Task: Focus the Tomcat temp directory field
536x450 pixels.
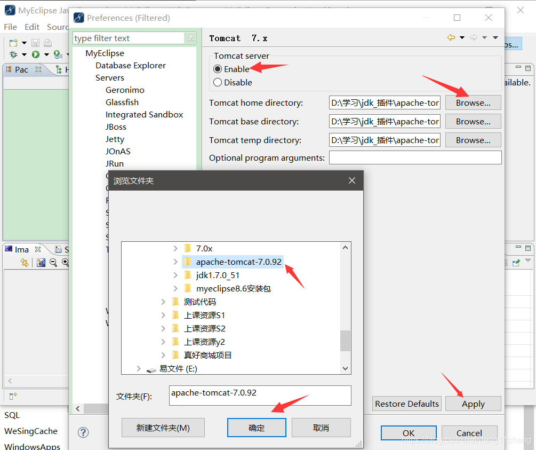Action: pos(385,140)
